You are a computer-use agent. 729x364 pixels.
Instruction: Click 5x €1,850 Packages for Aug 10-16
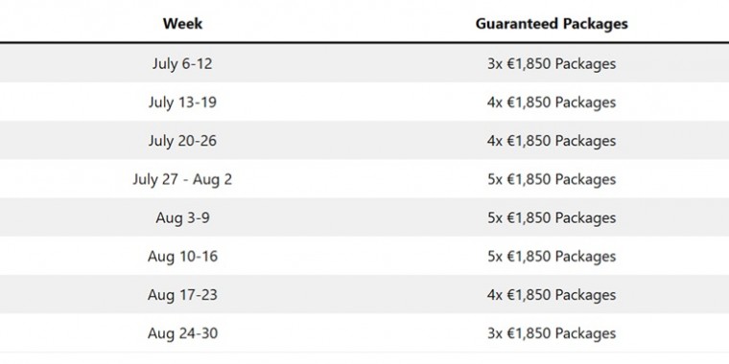click(x=552, y=257)
